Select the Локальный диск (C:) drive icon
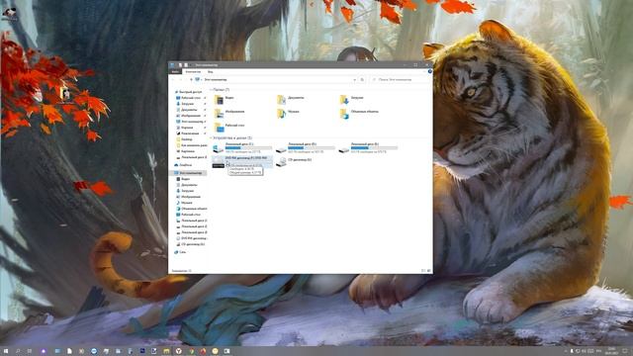The height and width of the screenshot is (356, 633). [x=218, y=148]
